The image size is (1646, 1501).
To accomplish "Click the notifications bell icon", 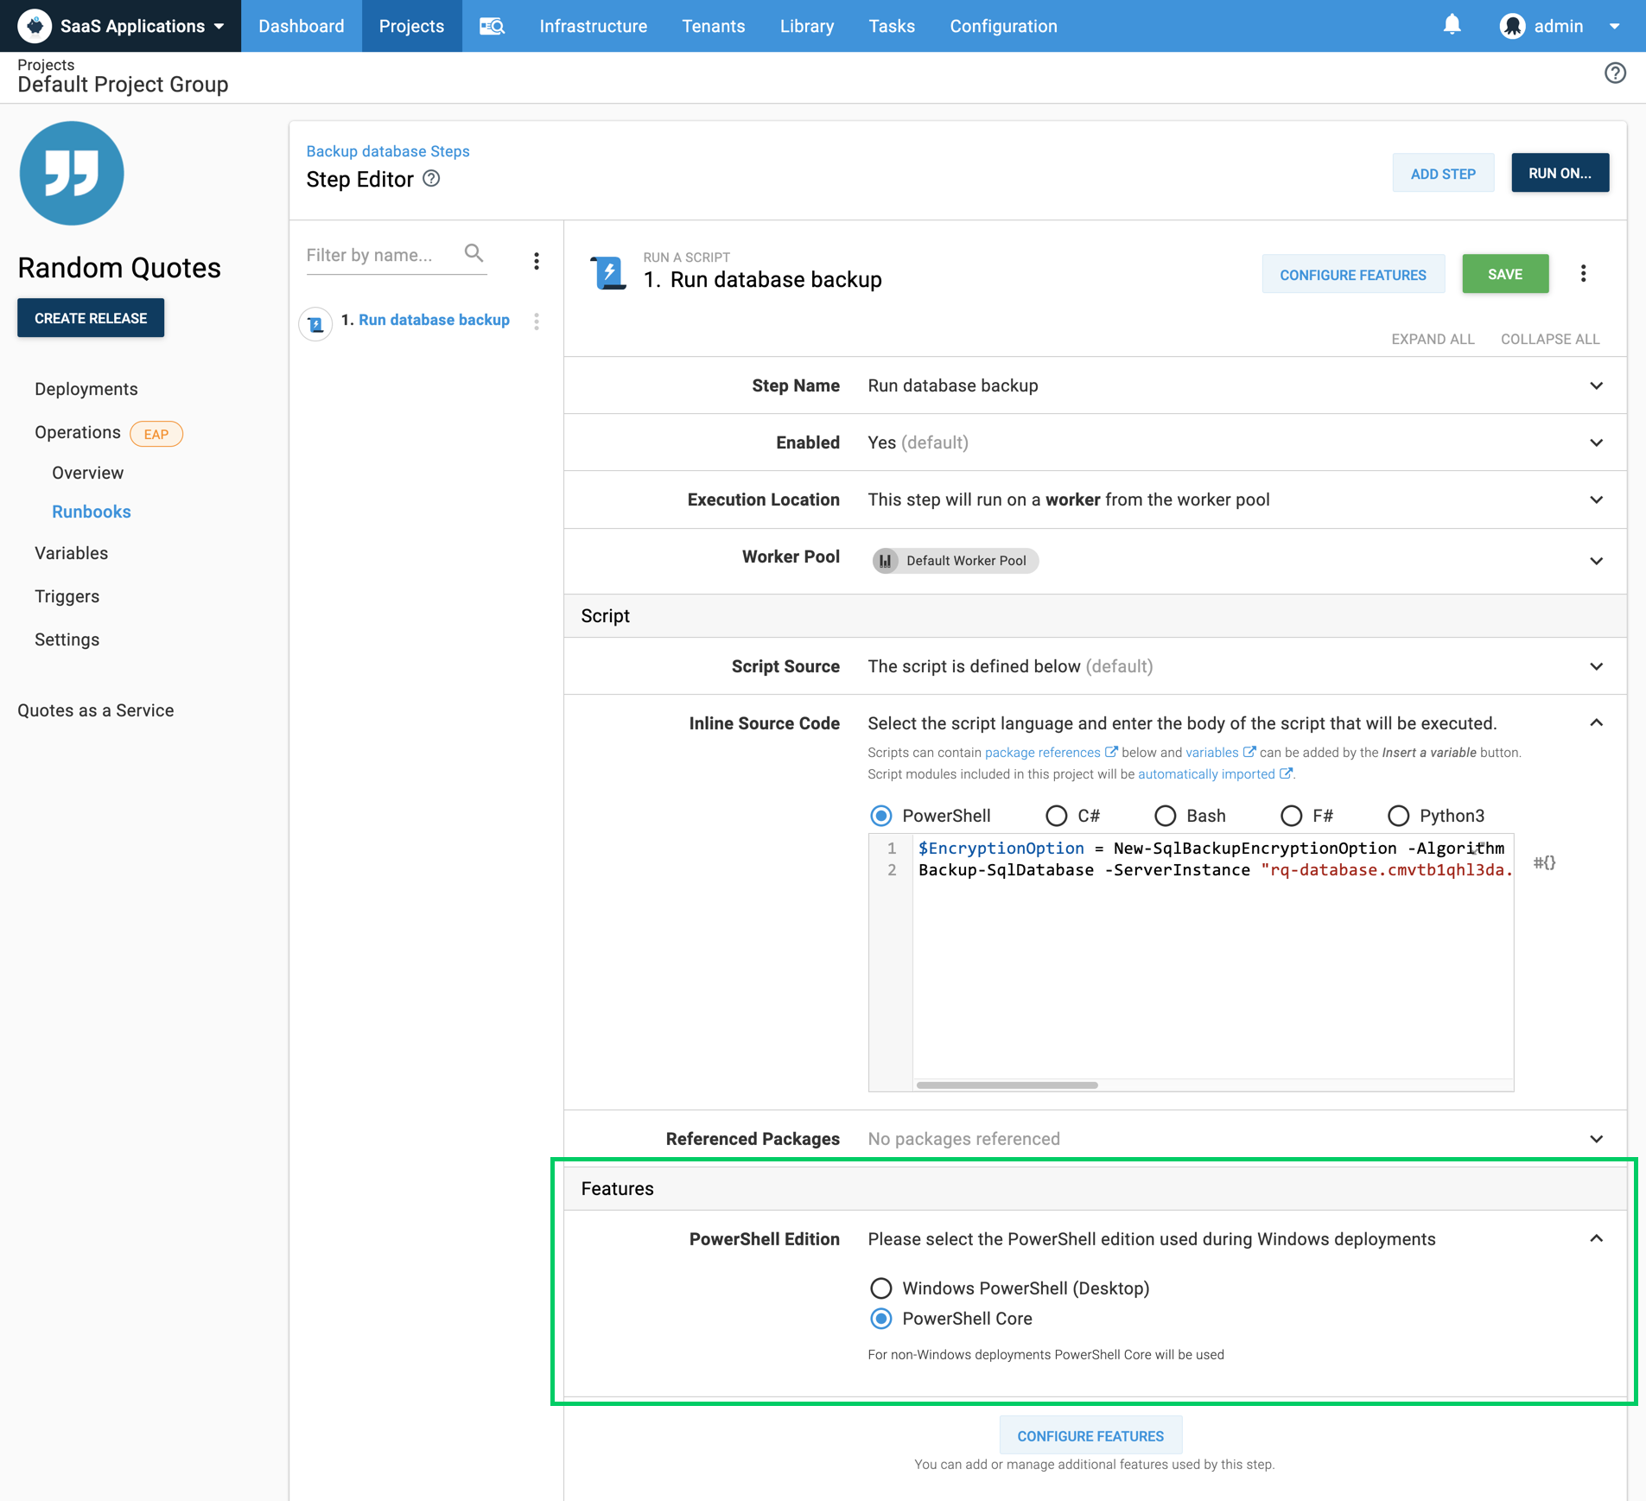I will 1452,25.
